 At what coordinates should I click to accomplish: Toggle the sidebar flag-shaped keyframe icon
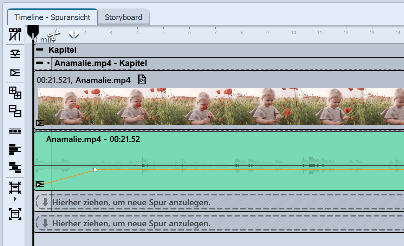[x=15, y=73]
